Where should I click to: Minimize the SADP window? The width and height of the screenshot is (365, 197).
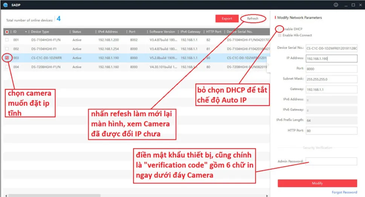point(346,5)
